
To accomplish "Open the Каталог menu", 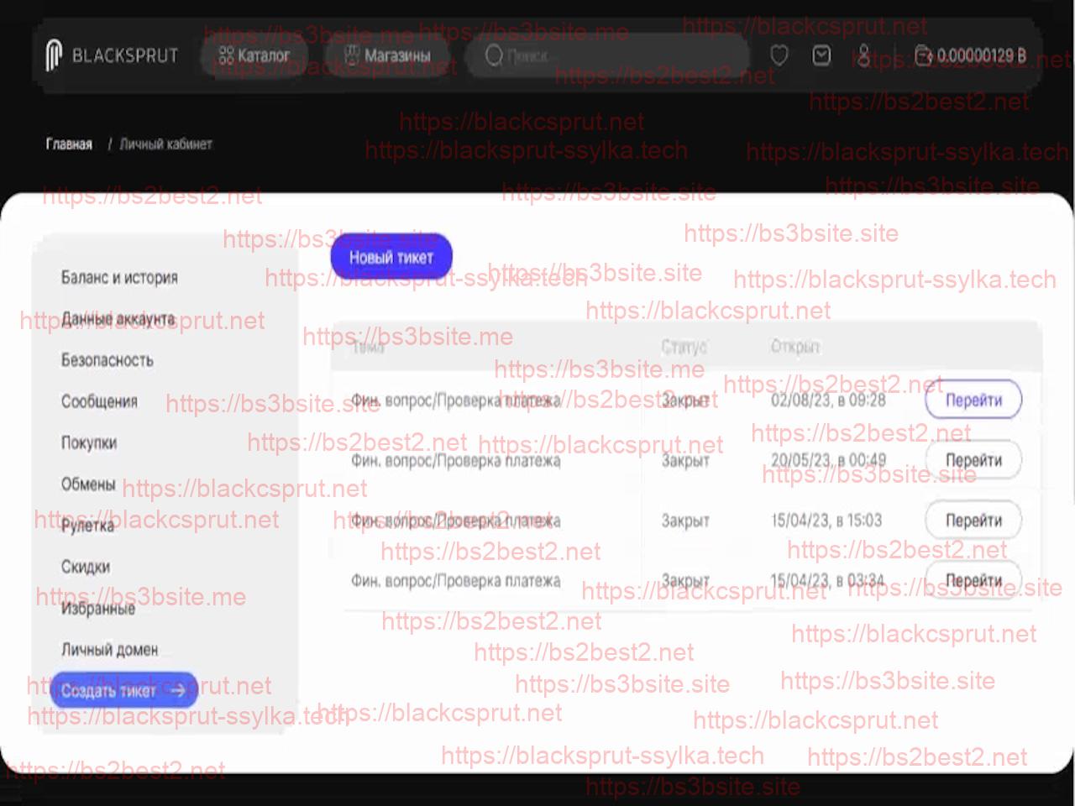I will (254, 55).
